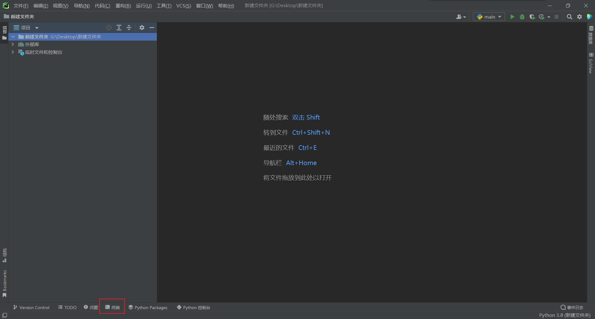The image size is (595, 319).
Task: Toggle the 问题 problems panel
Action: [91, 307]
